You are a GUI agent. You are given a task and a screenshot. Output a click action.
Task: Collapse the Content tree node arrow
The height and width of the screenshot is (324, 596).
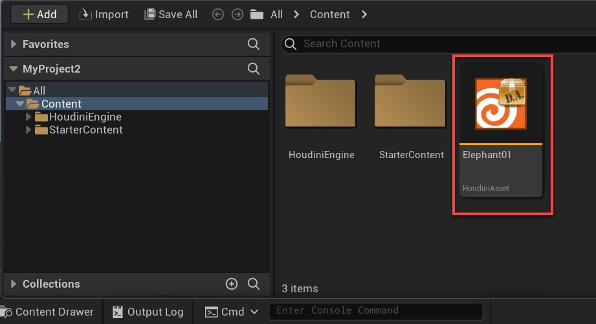pos(20,104)
